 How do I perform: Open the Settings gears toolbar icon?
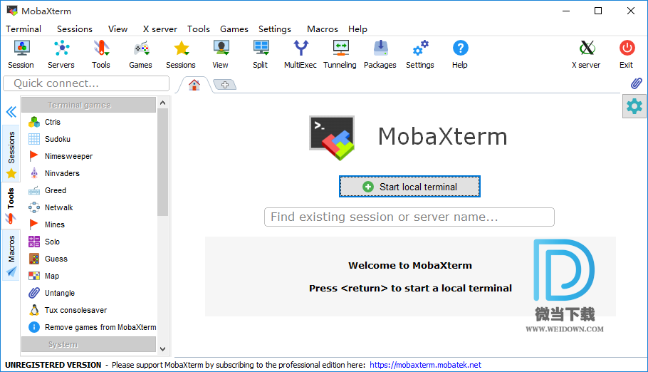tap(420, 54)
